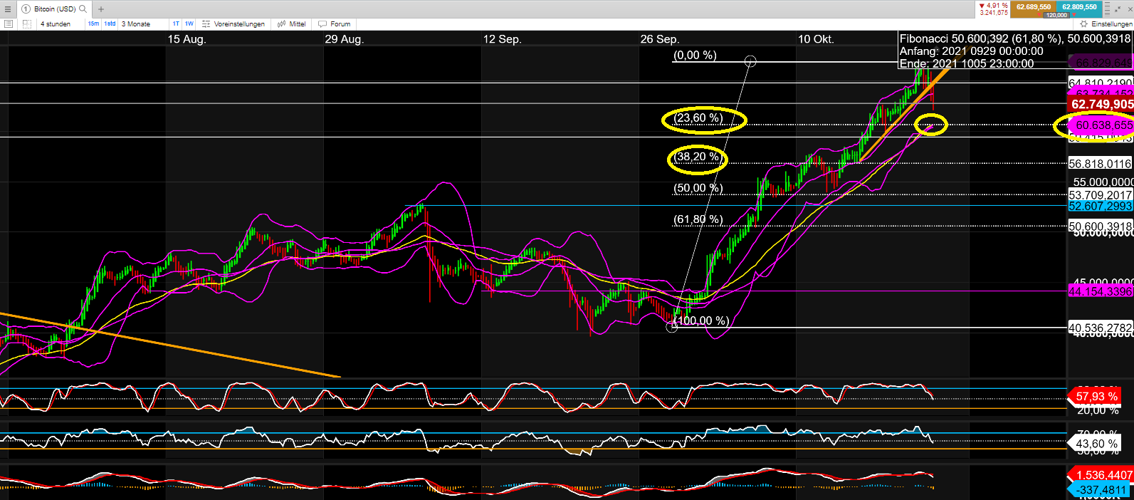This screenshot has width=1134, height=500.
Task: Toggle the 1std quick timeframe
Action: point(110,24)
